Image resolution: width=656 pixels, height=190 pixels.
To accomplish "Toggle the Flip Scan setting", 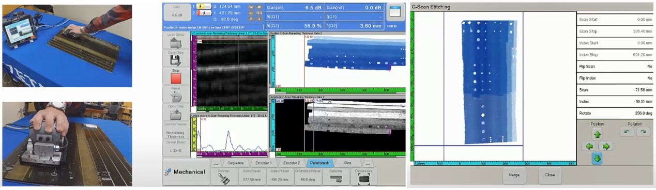I will tap(616, 67).
